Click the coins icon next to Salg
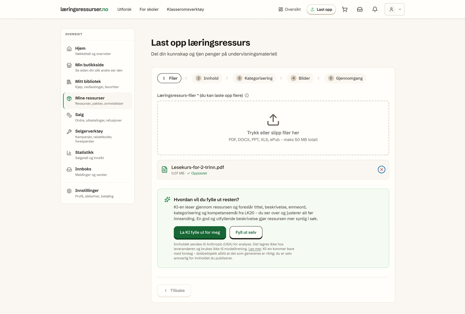 point(69,115)
